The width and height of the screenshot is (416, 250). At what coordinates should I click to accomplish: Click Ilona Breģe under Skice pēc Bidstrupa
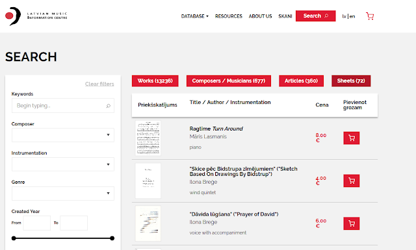point(203,182)
